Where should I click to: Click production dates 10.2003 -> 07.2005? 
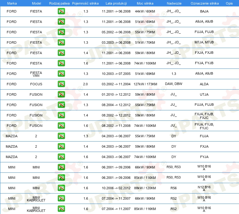(116, 74)
